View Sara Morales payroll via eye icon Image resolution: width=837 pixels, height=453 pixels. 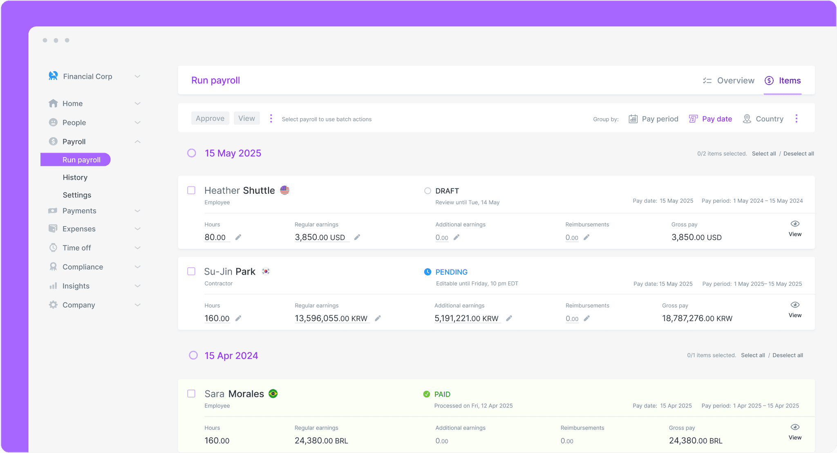(795, 427)
